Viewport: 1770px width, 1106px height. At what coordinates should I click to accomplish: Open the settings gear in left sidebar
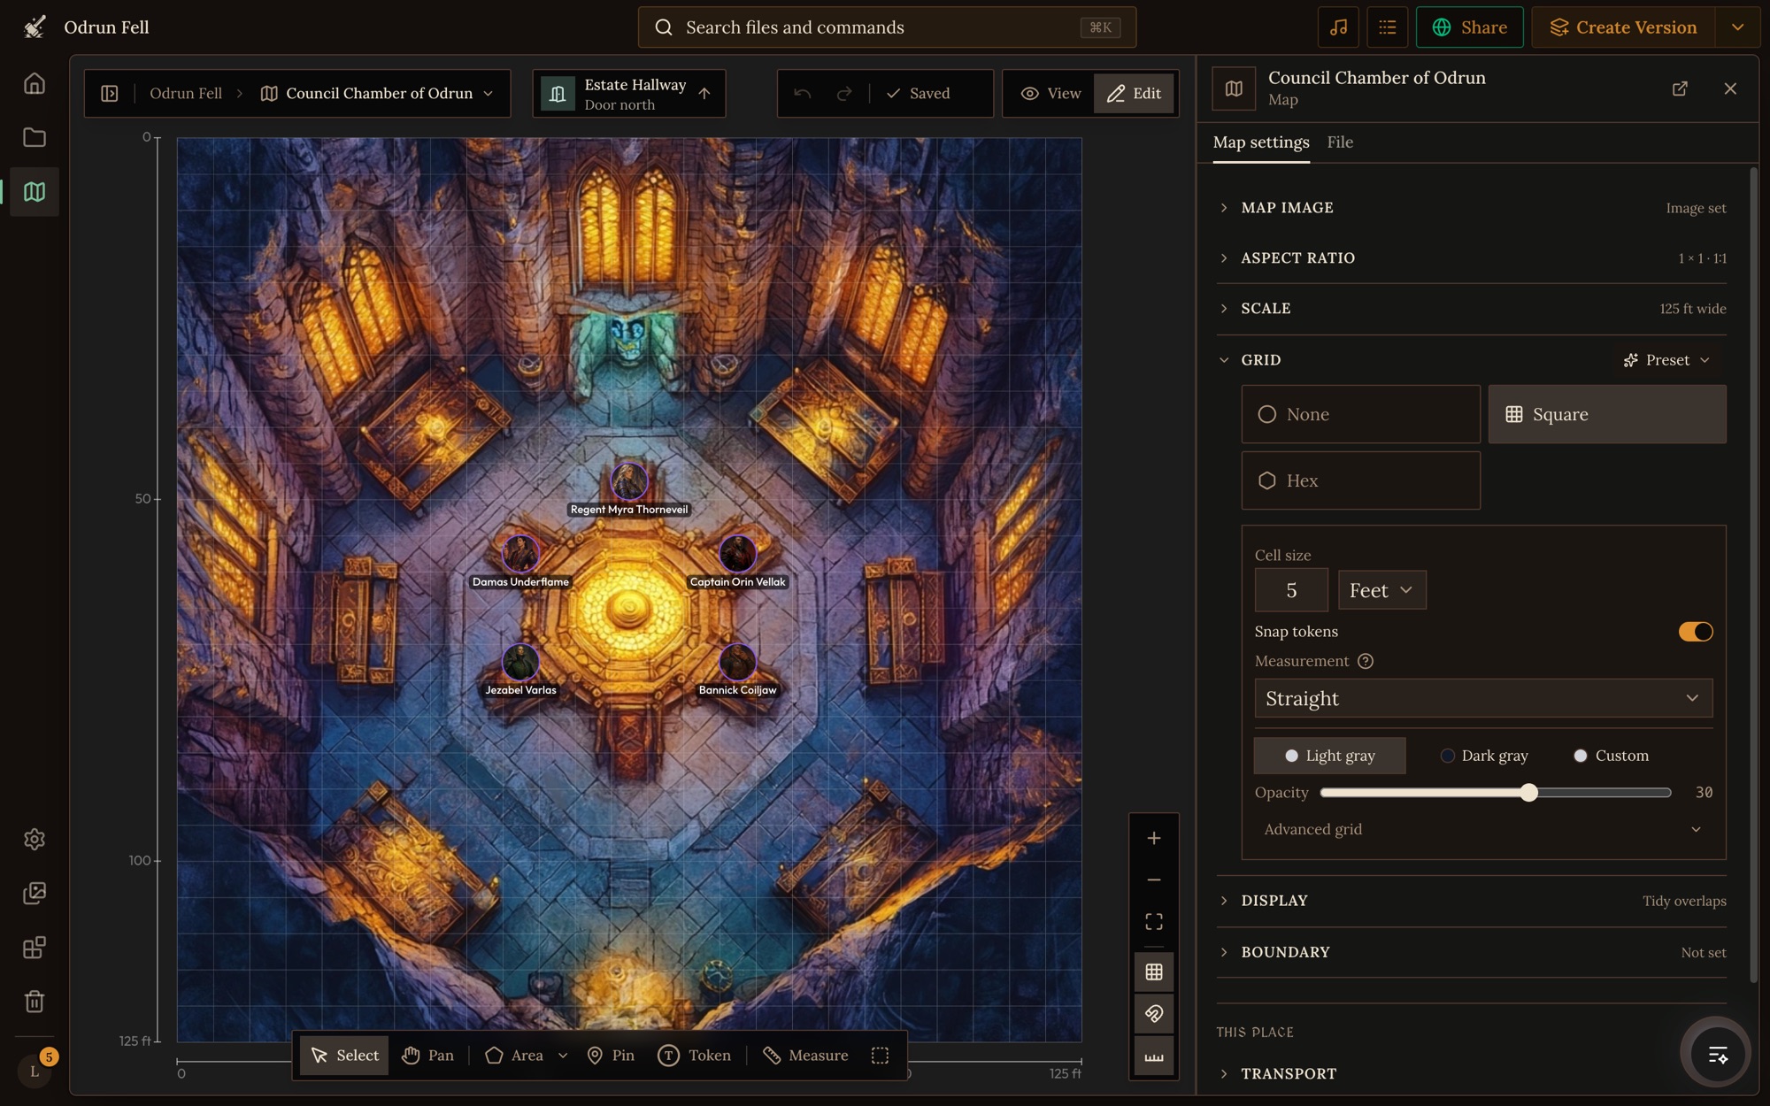35,839
